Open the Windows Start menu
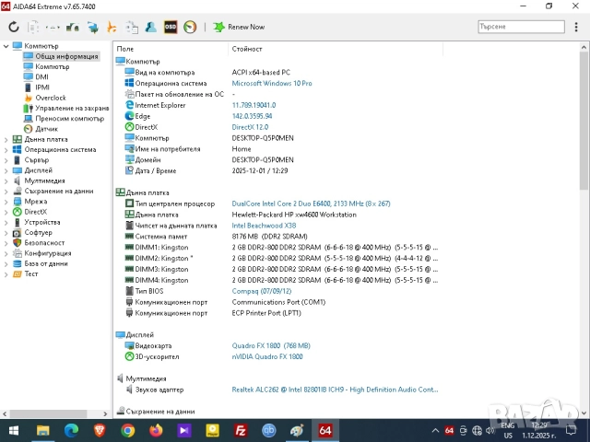The image size is (590, 442). click(14, 430)
